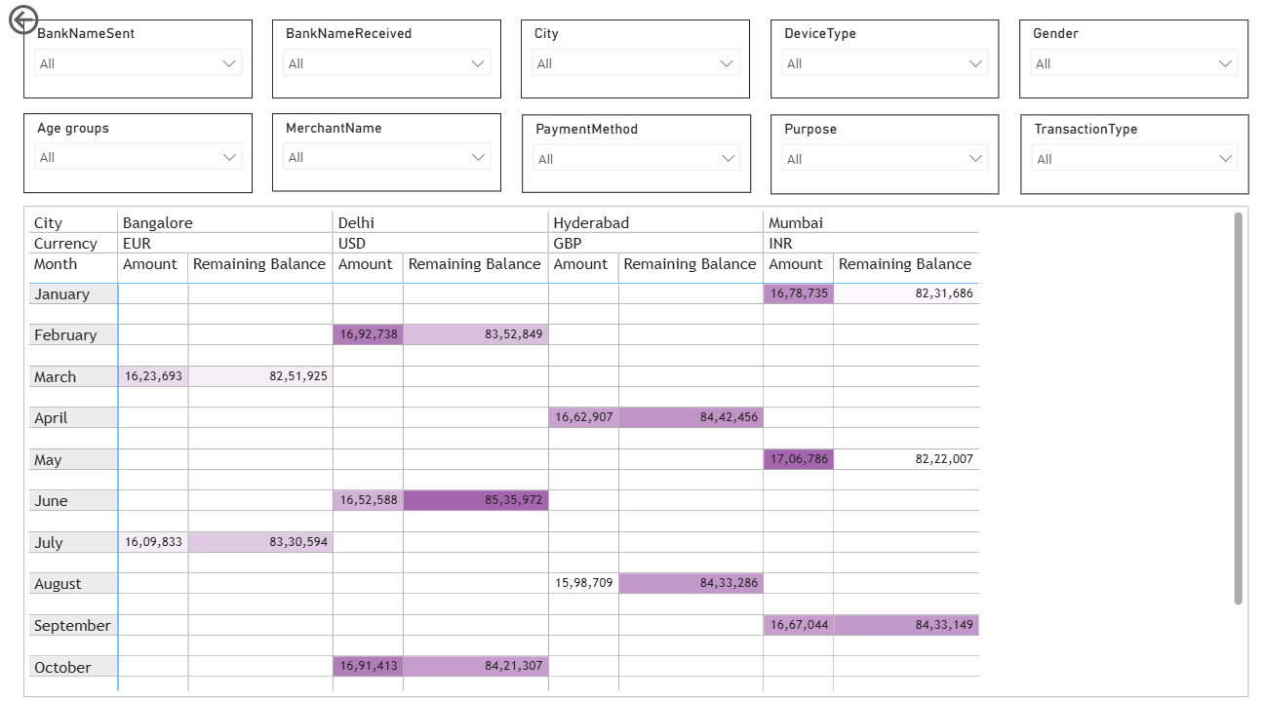This screenshot has height=701, width=1264.
Task: Expand the MerchantName filter dropdown
Action: pyautogui.click(x=479, y=157)
